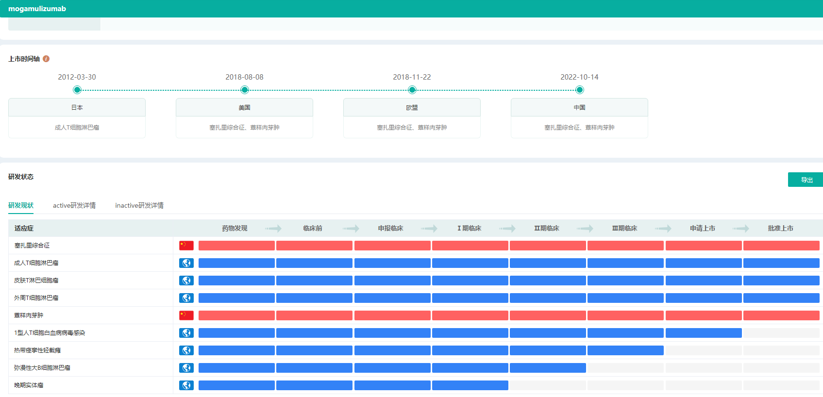Click the 批准上市 progress bar for 塞扎里综合征
This screenshot has width=823, height=397.
click(x=781, y=246)
